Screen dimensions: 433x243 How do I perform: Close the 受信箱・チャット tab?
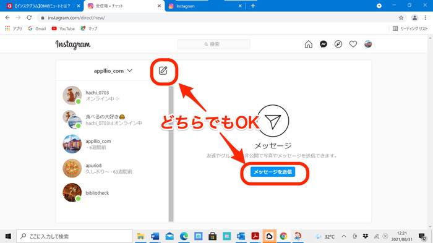(159, 6)
